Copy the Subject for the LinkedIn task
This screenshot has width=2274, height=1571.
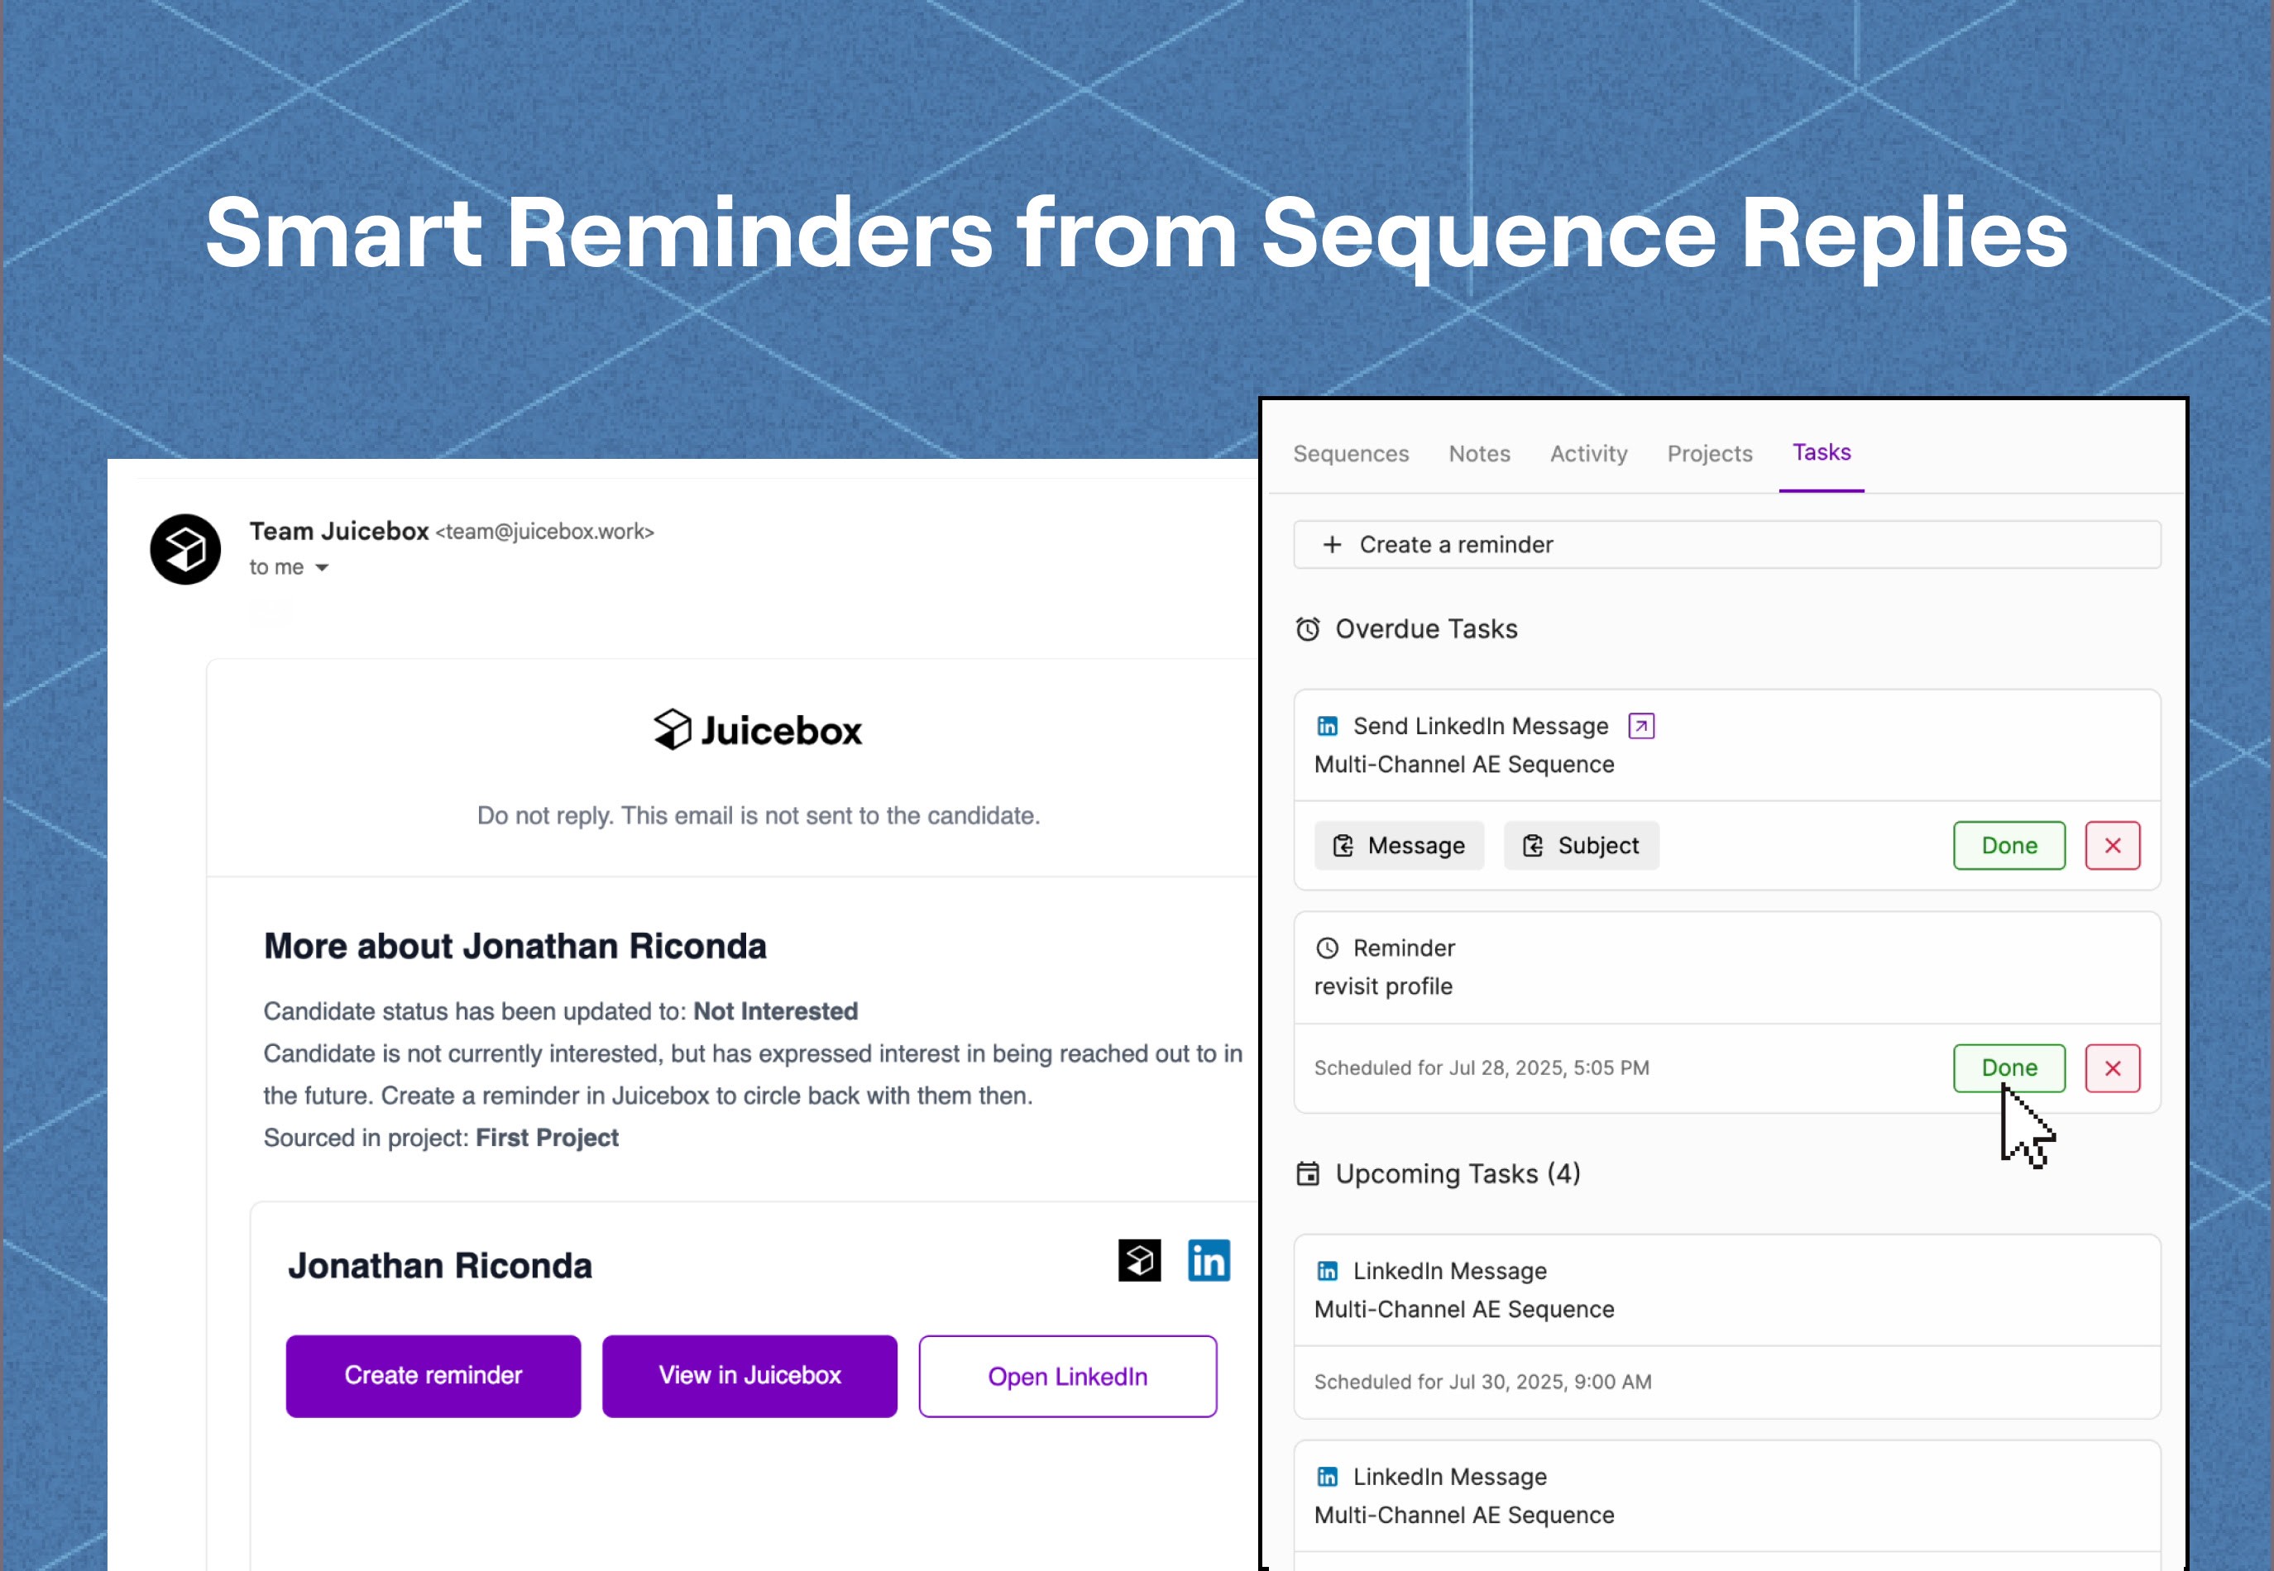(1581, 846)
